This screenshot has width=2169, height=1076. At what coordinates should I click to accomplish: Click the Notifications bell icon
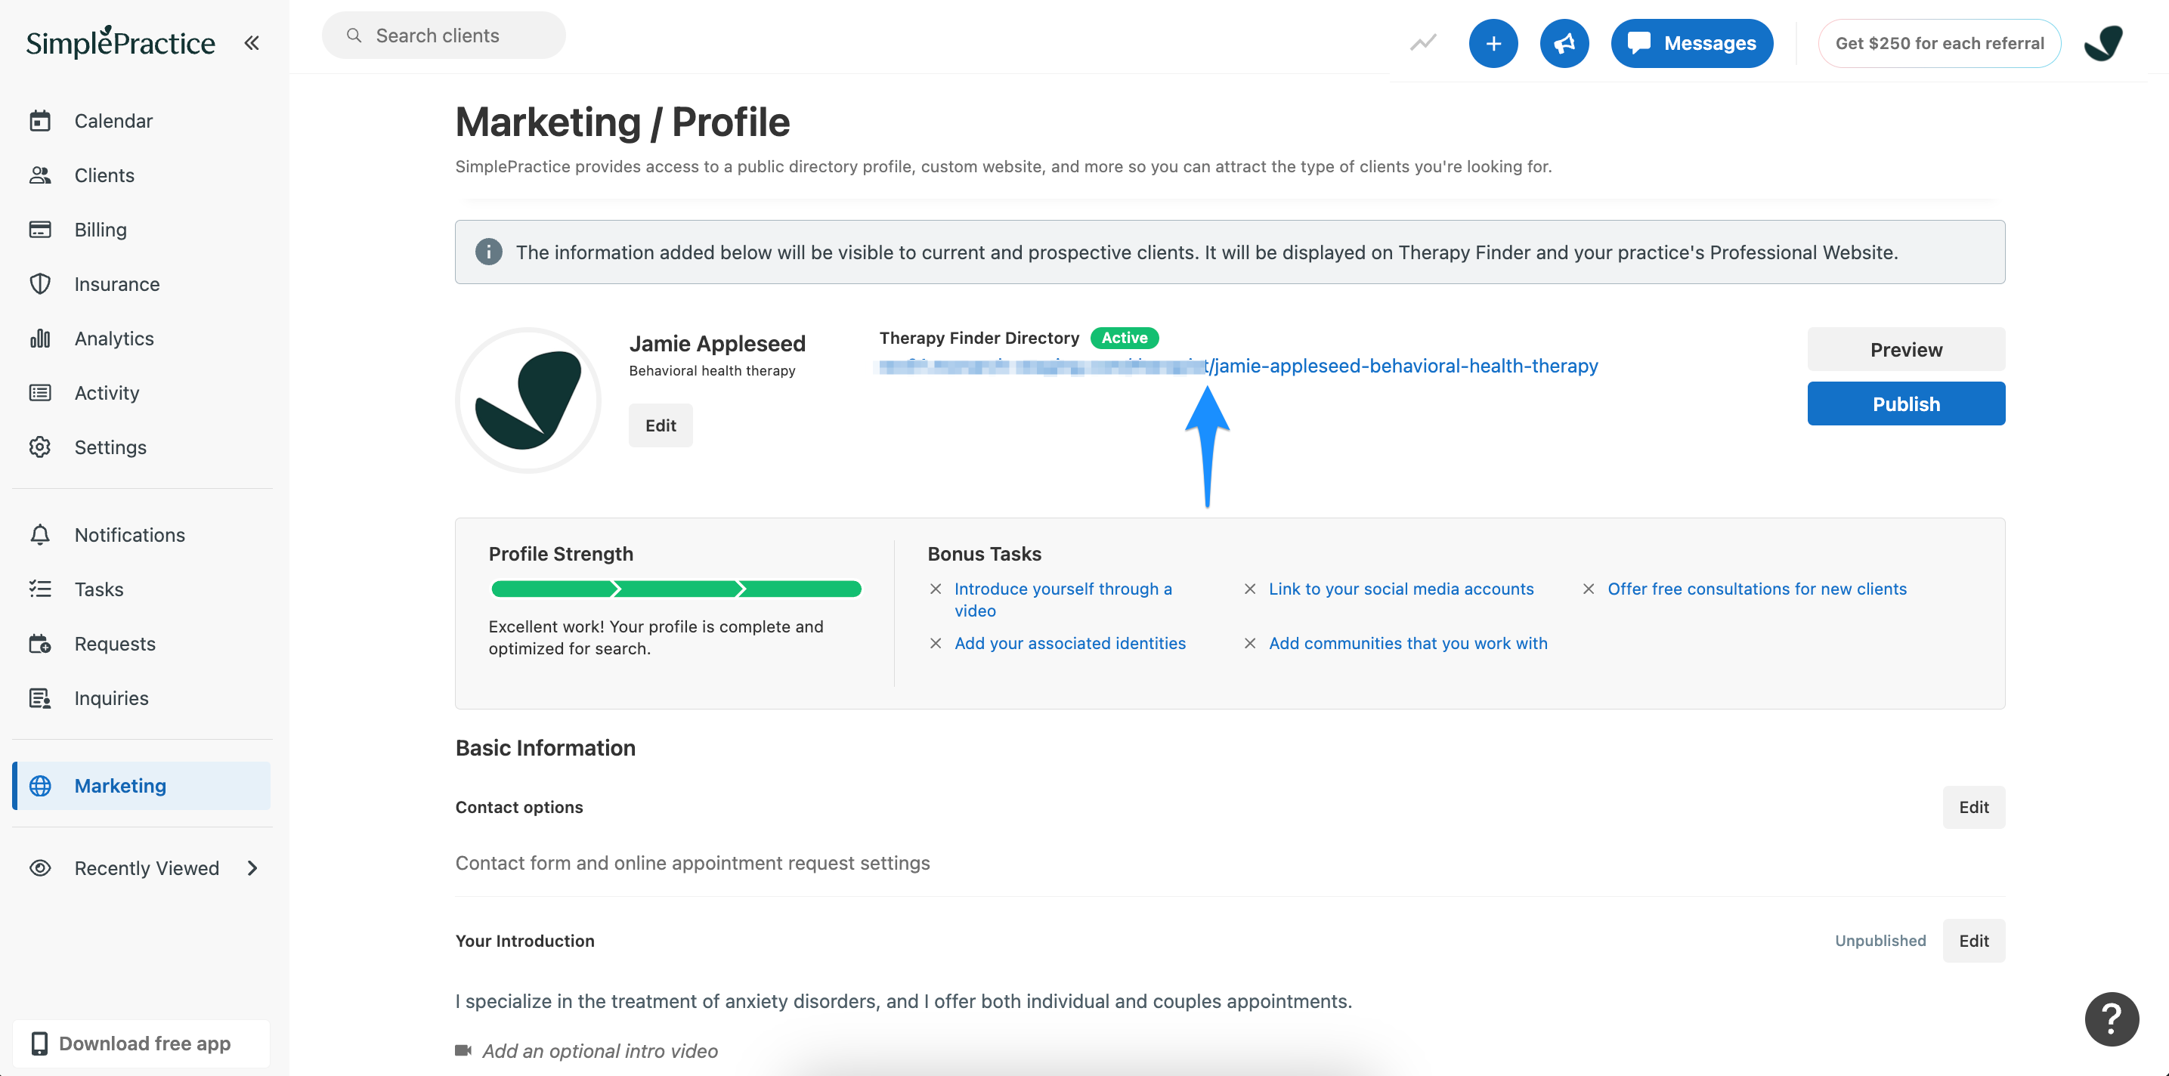pyautogui.click(x=39, y=535)
